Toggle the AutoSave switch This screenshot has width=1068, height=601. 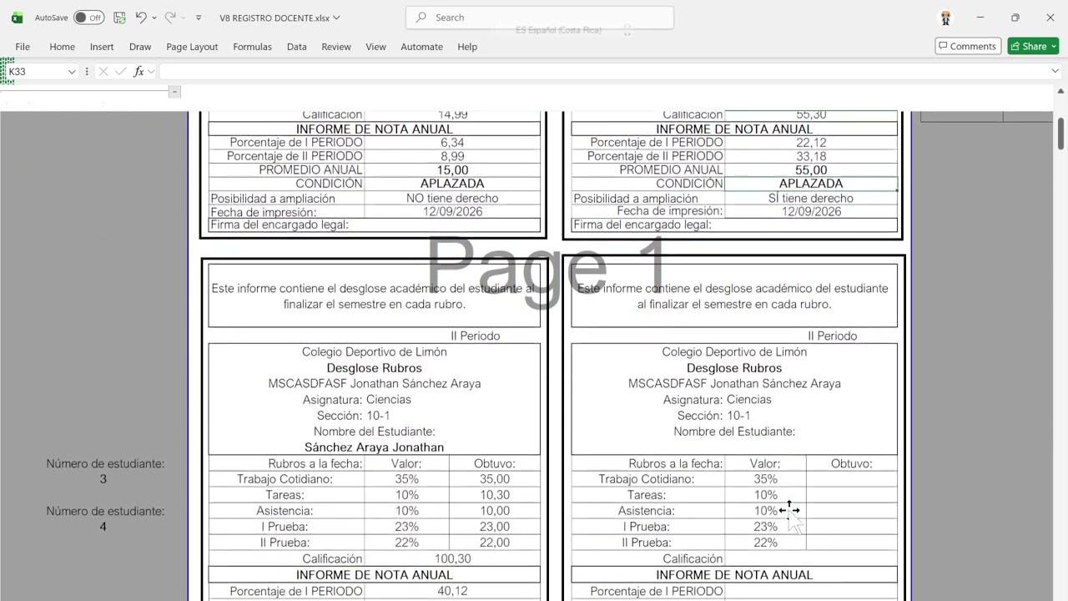click(88, 18)
